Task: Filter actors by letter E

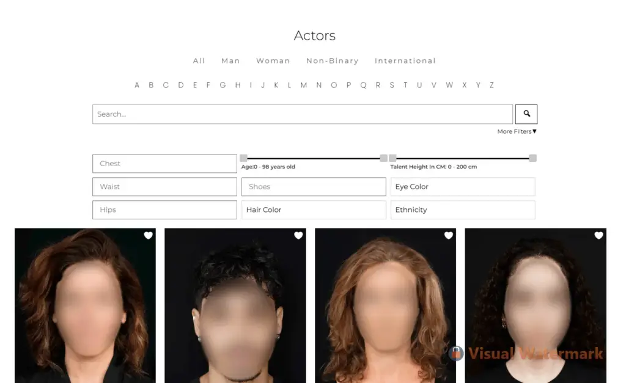Action: pos(195,85)
